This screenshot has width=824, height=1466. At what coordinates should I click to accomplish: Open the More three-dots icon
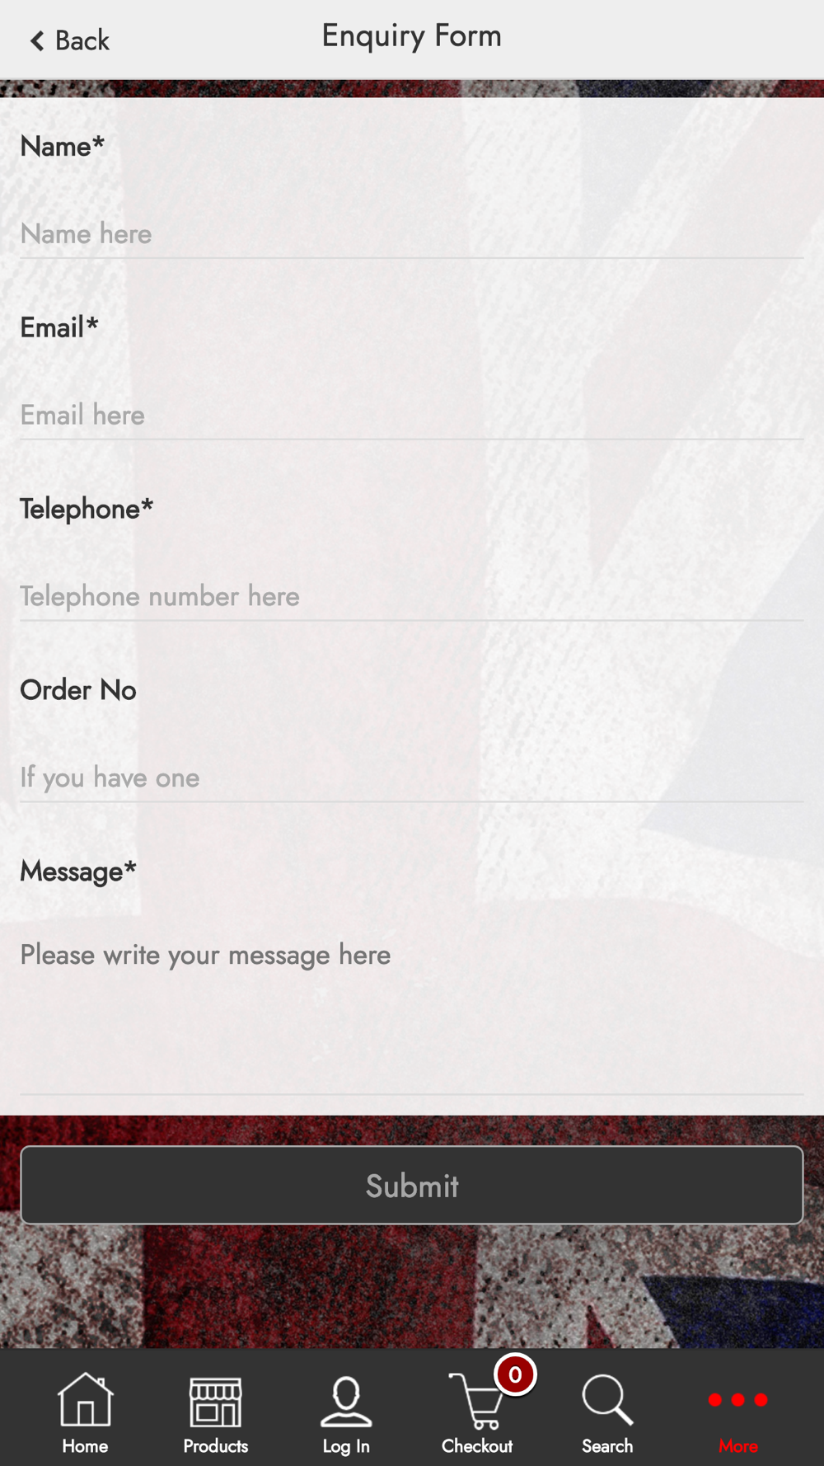738,1399
